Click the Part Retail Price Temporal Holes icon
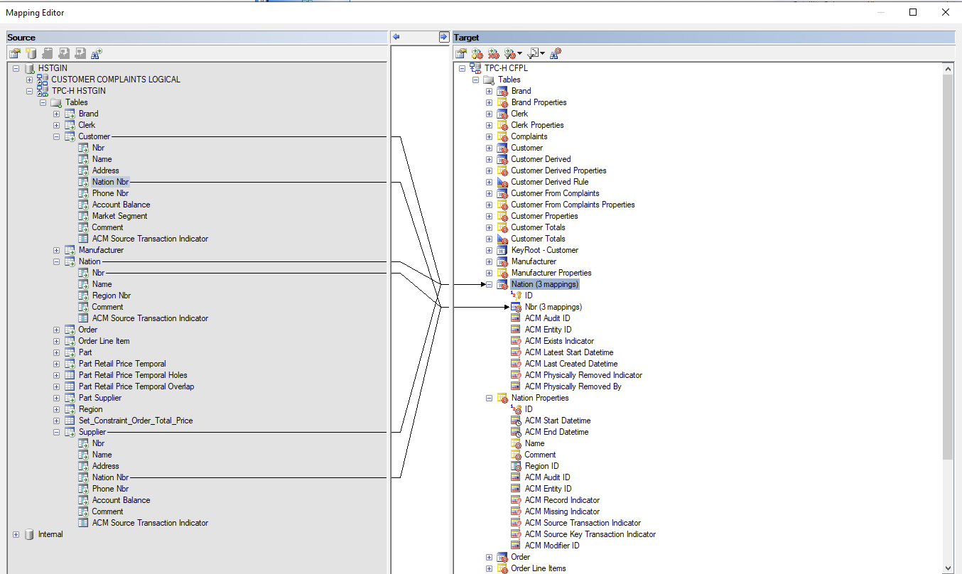 point(70,375)
